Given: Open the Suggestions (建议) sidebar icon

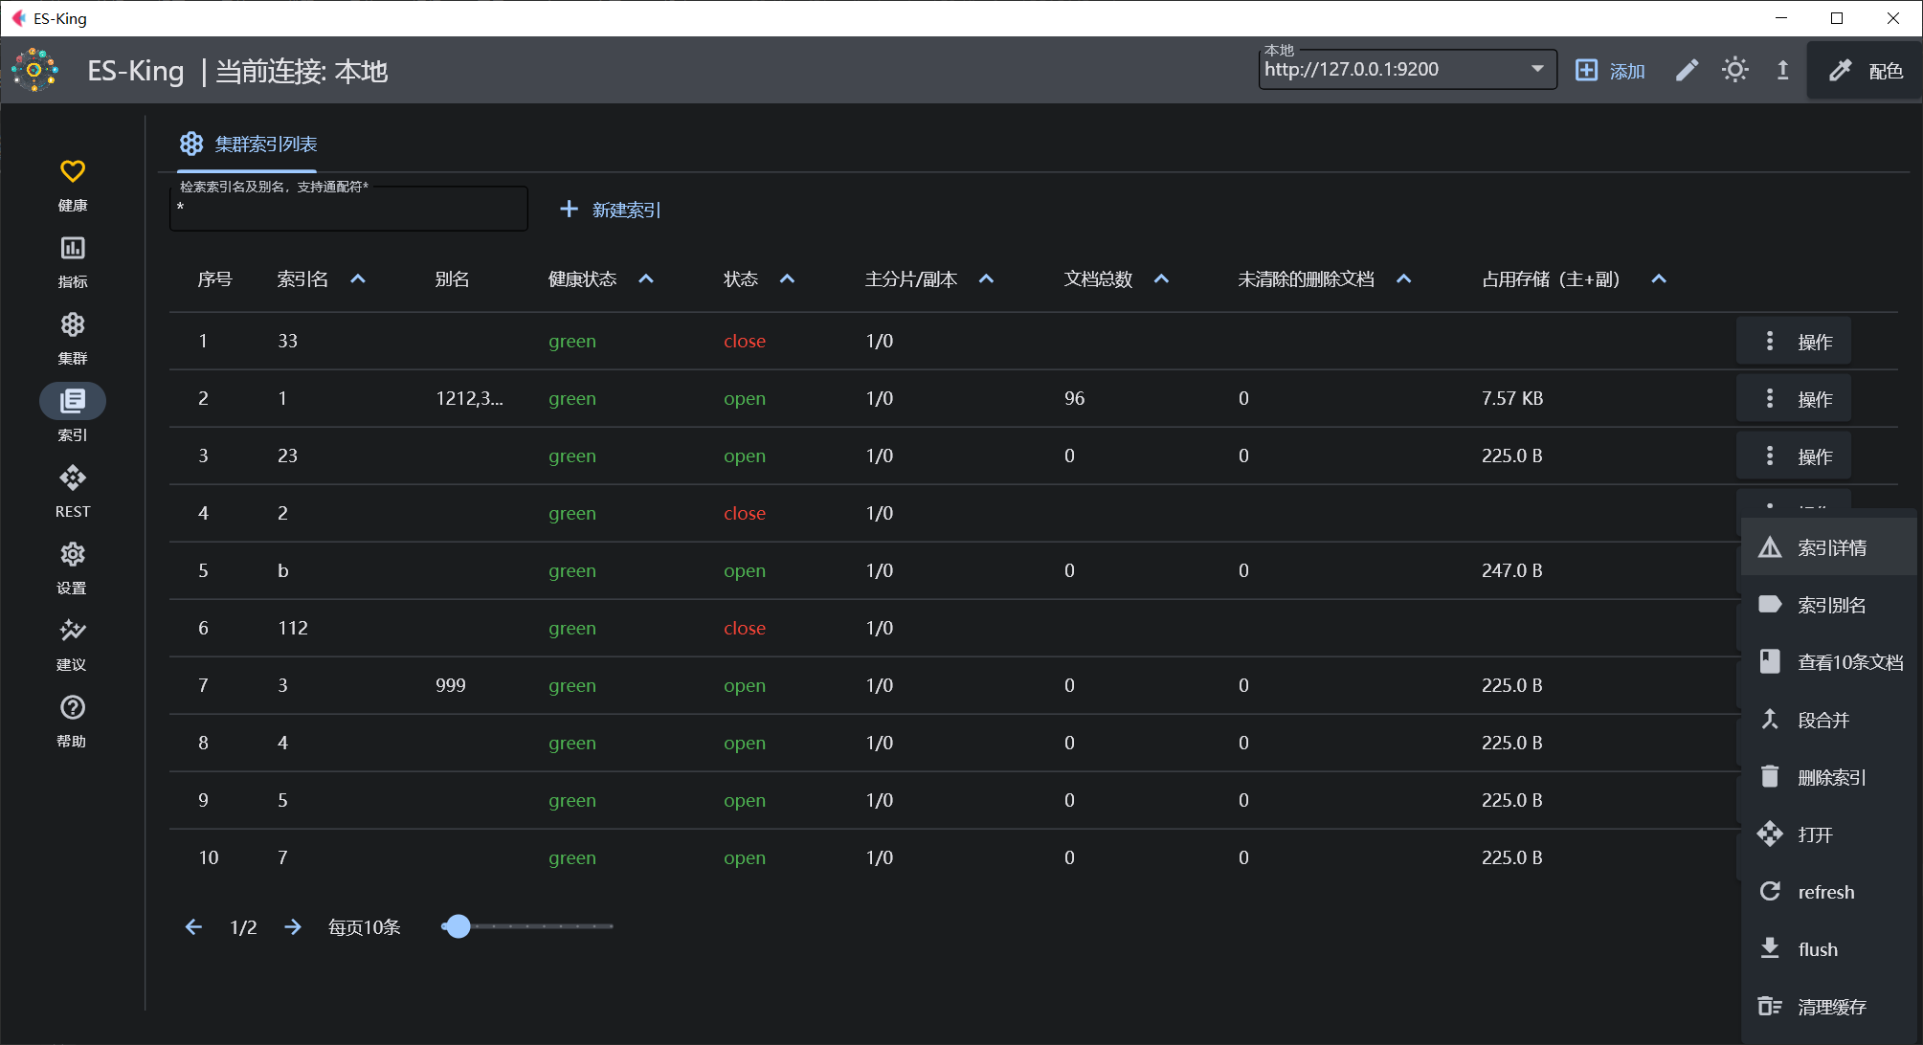Looking at the screenshot, I should tap(73, 632).
